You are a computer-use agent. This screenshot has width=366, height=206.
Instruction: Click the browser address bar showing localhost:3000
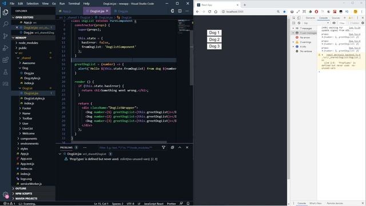click(x=248, y=11)
